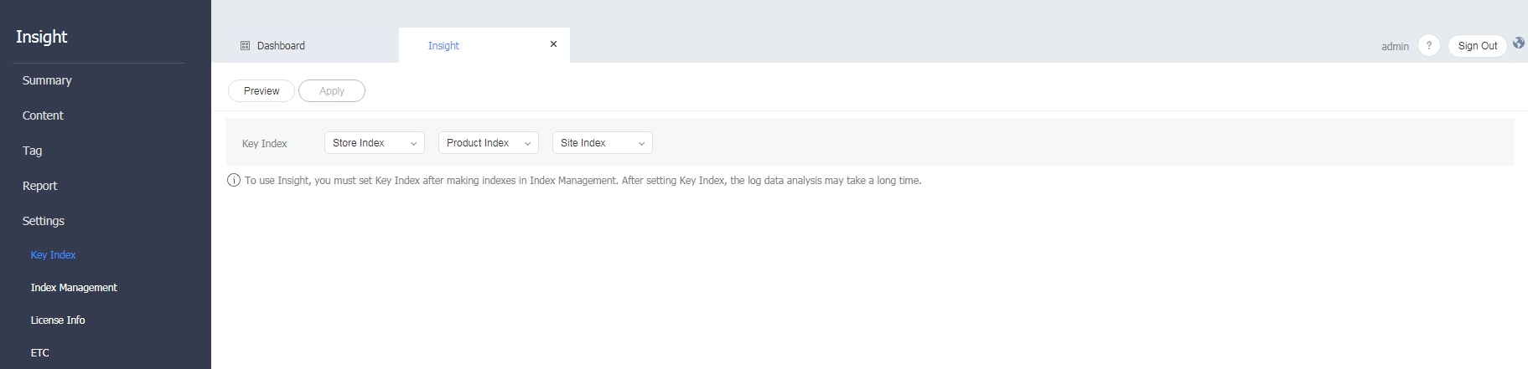Go to the Content section

coord(43,115)
